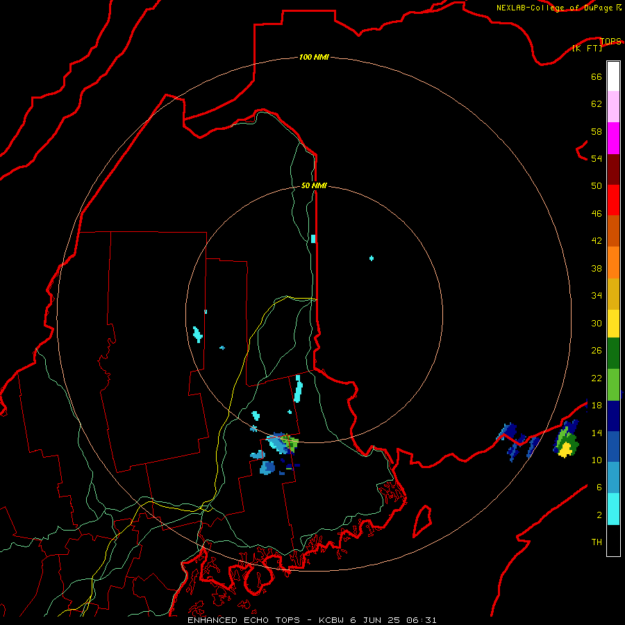Click the light blue legend swatch
This screenshot has height=625, width=625.
pyautogui.click(x=613, y=478)
